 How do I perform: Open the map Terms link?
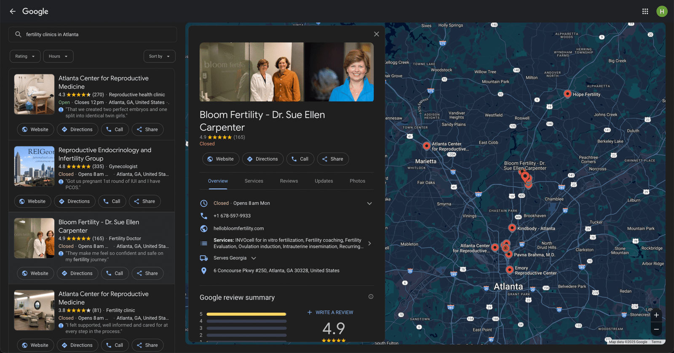(x=656, y=342)
